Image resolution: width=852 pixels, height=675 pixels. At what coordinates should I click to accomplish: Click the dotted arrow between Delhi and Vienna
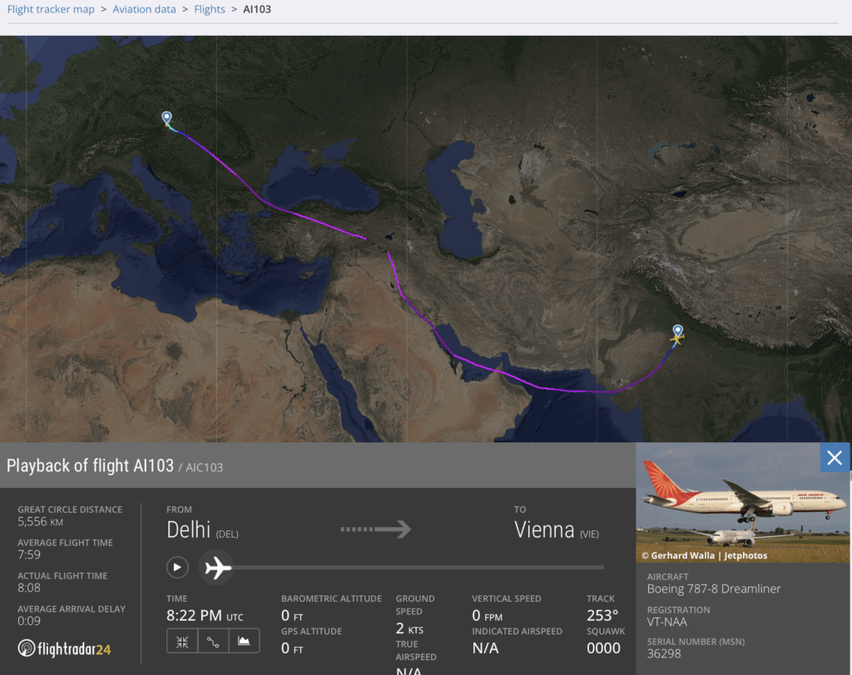click(x=376, y=530)
